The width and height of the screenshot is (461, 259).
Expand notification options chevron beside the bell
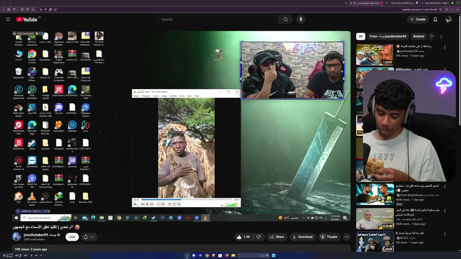pyautogui.click(x=92, y=237)
